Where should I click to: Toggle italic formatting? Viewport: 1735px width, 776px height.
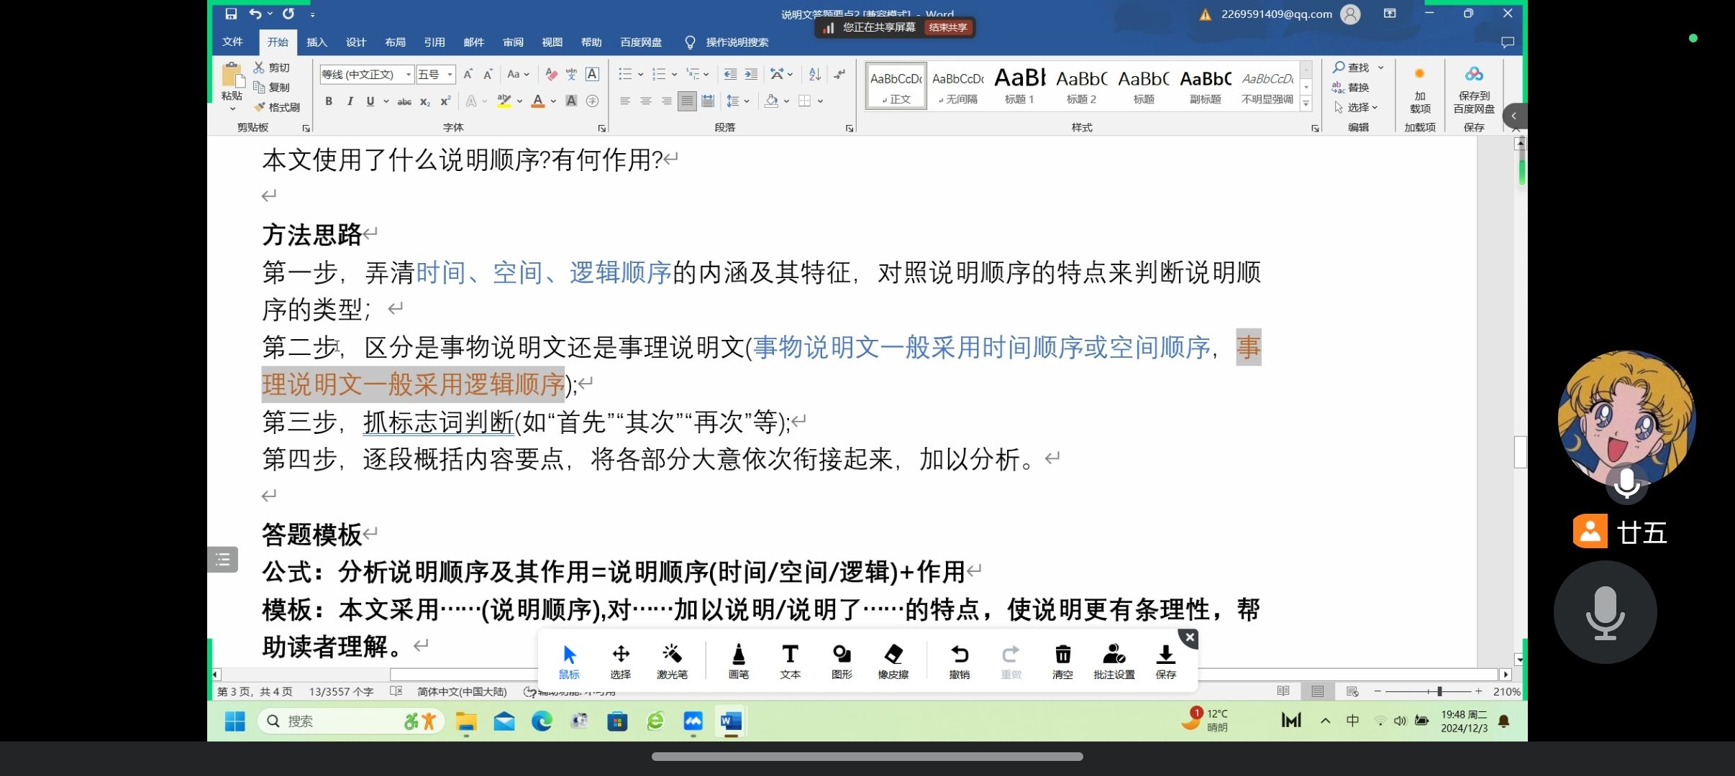(350, 101)
